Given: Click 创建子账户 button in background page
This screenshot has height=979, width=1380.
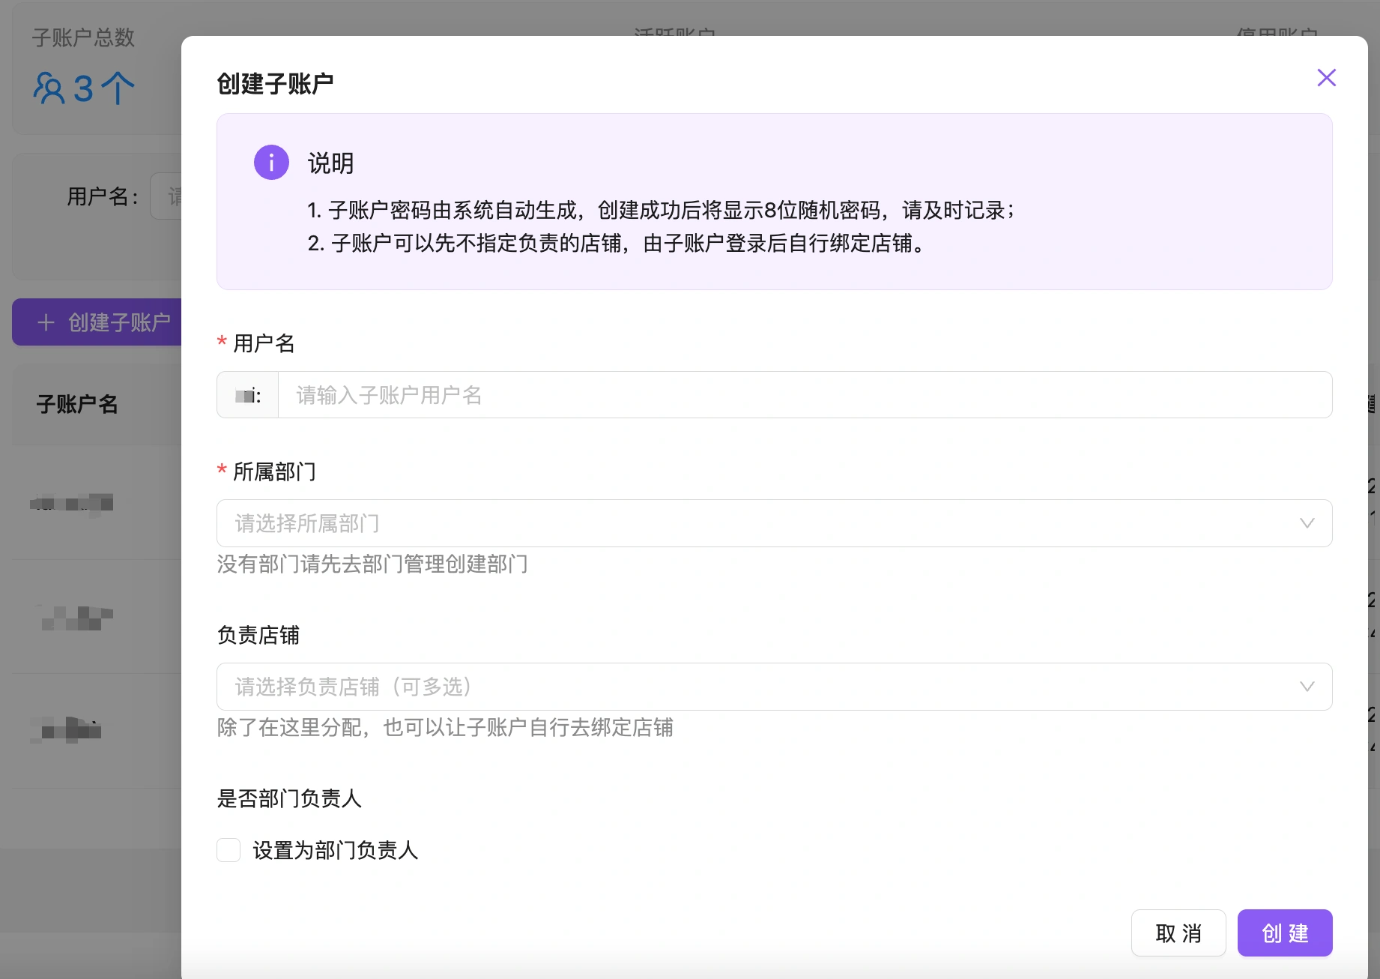Looking at the screenshot, I should coord(97,322).
